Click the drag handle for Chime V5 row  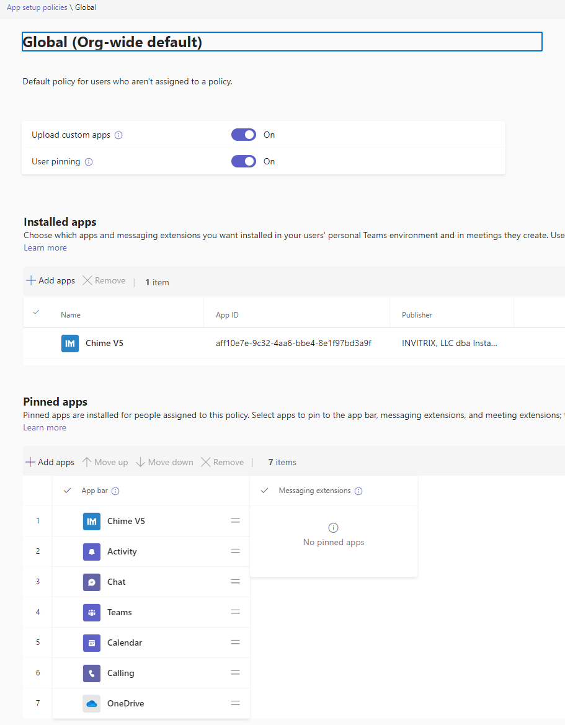(235, 520)
